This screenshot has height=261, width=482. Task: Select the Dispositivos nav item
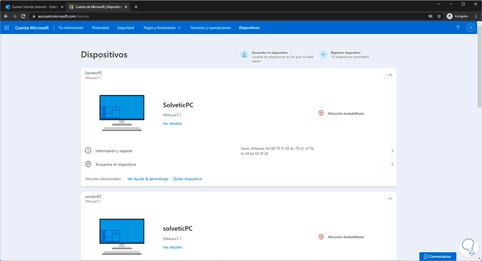pyautogui.click(x=249, y=28)
